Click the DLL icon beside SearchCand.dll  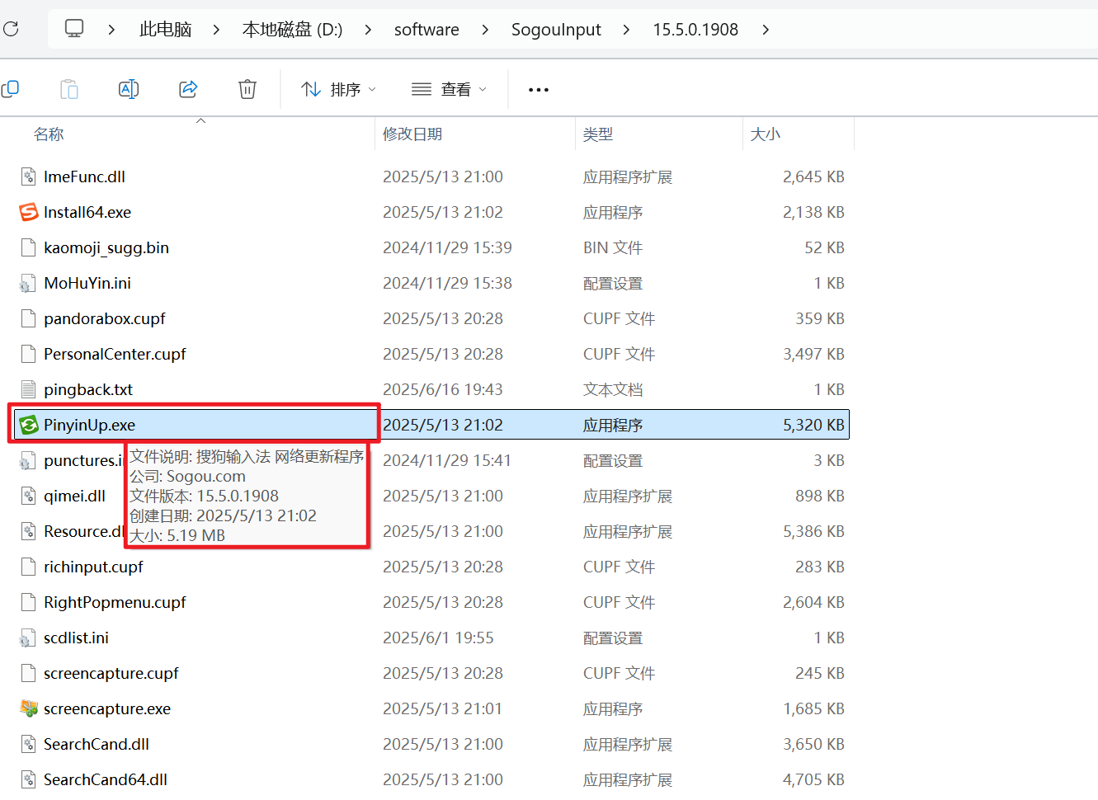[x=29, y=744]
